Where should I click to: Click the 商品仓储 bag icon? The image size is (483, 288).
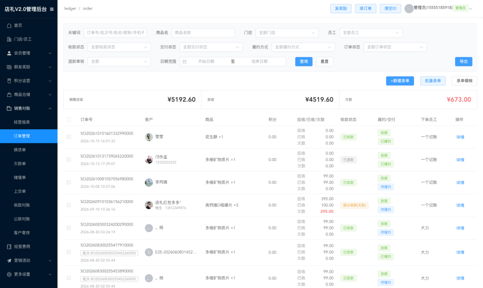(x=9, y=95)
